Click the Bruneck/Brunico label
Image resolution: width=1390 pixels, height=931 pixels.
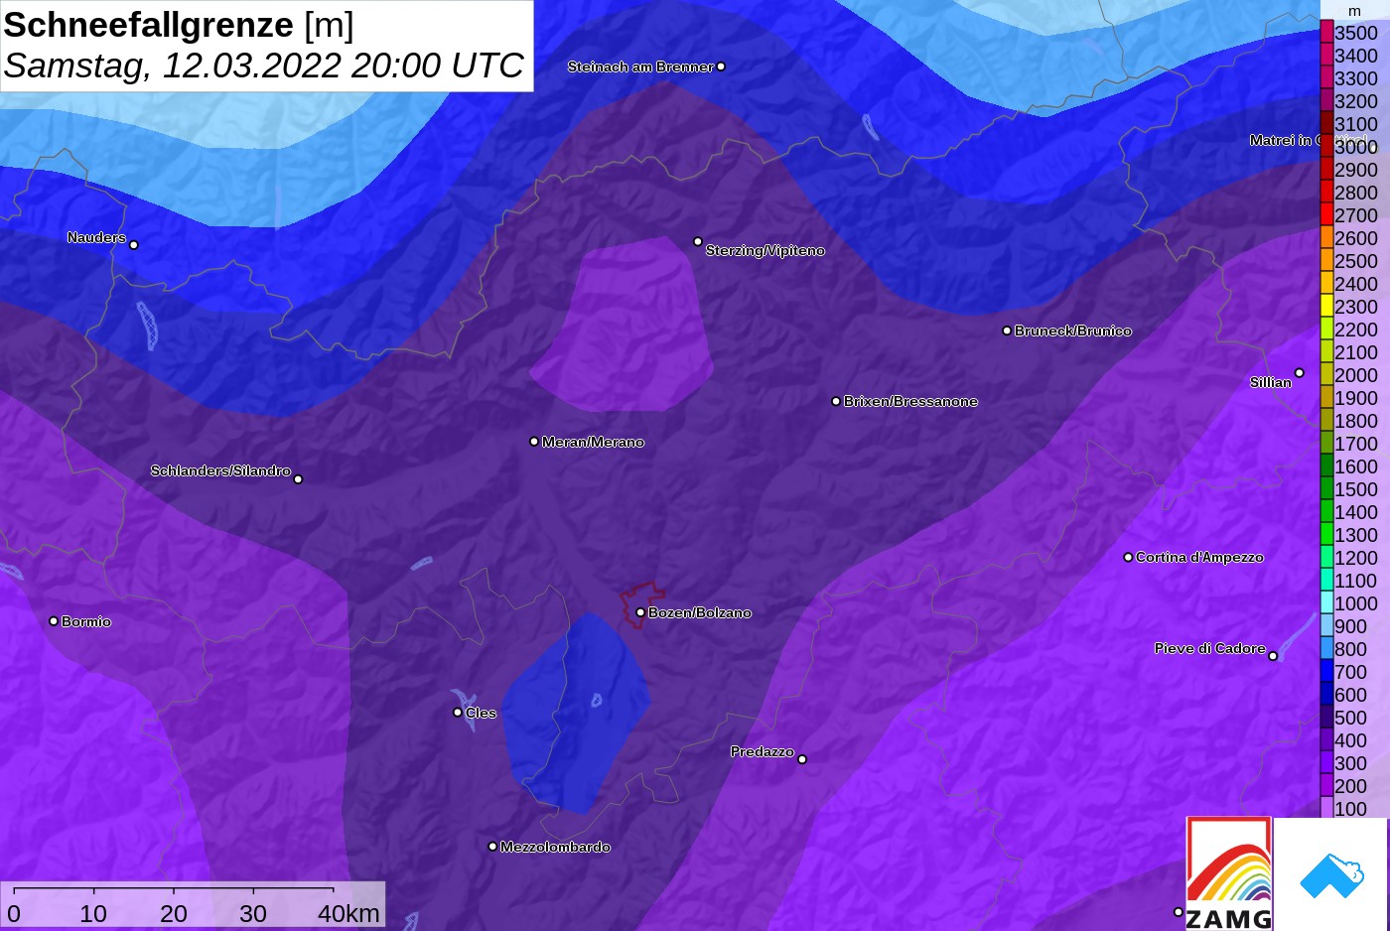[1072, 331]
